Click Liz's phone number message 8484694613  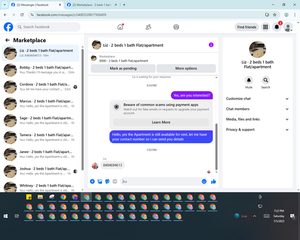[112, 165]
